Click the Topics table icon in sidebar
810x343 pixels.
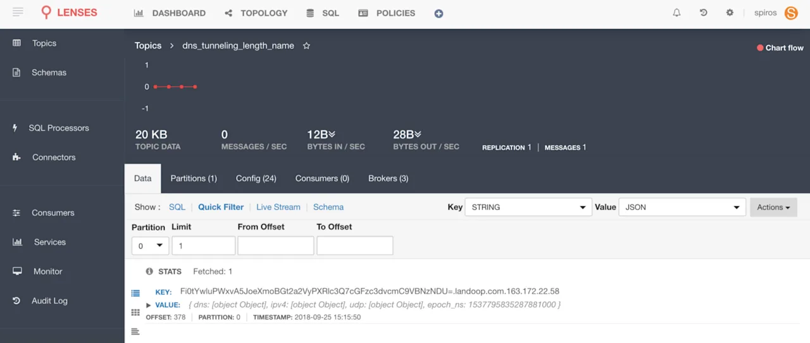point(16,43)
